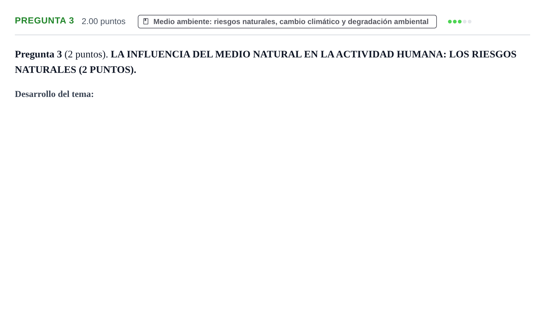
Task: Click the bold 'Pregunta 3' text in question body
Action: pos(38,54)
